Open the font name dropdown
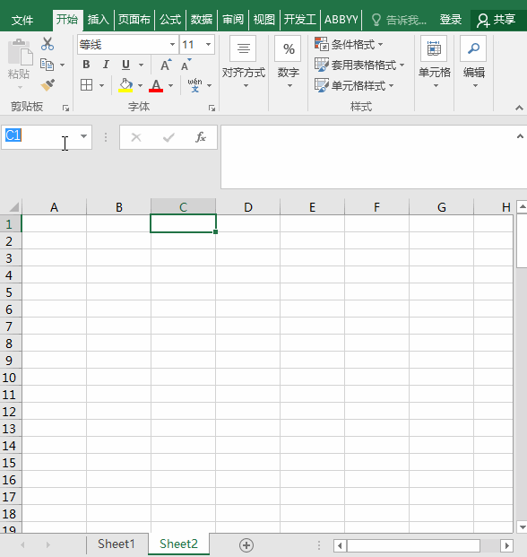The image size is (527, 557). coord(172,45)
